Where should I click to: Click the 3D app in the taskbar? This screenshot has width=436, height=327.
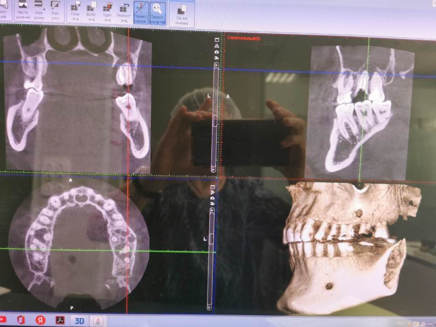tap(80, 320)
